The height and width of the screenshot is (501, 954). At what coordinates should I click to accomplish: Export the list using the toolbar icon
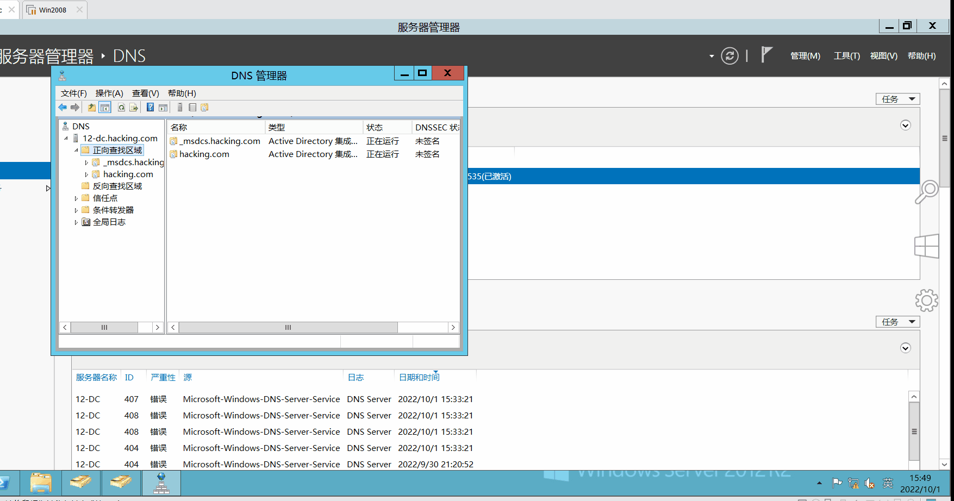[x=134, y=108]
